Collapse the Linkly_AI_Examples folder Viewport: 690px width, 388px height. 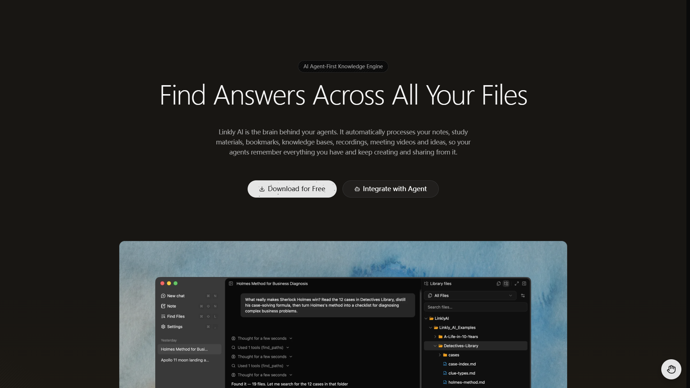click(x=431, y=328)
